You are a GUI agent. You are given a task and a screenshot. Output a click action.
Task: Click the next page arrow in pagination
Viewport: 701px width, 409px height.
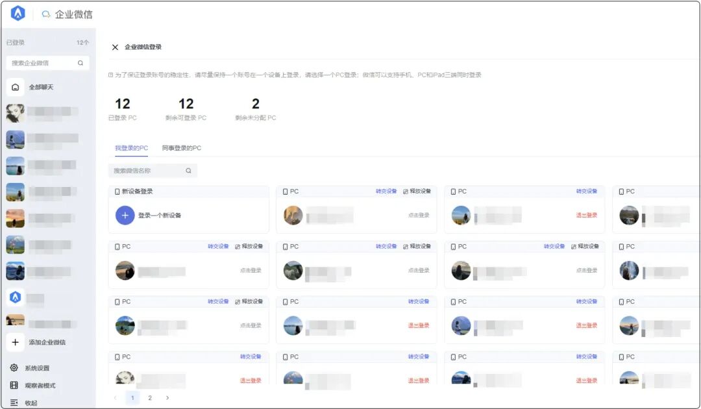coord(167,398)
